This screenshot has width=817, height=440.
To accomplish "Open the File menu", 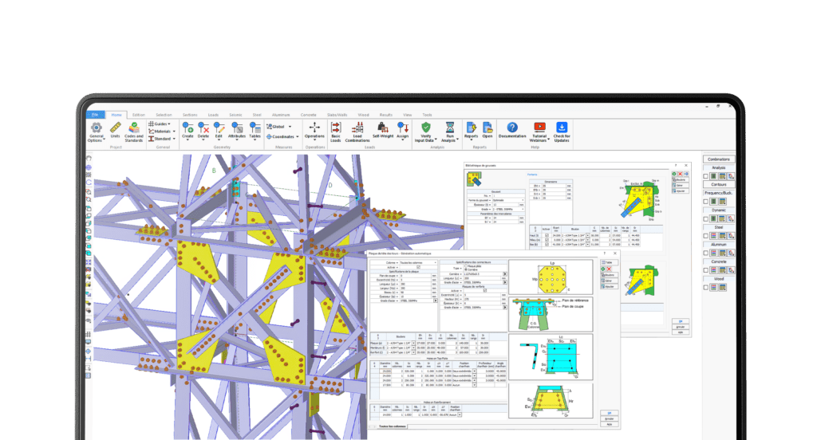I will tap(96, 115).
